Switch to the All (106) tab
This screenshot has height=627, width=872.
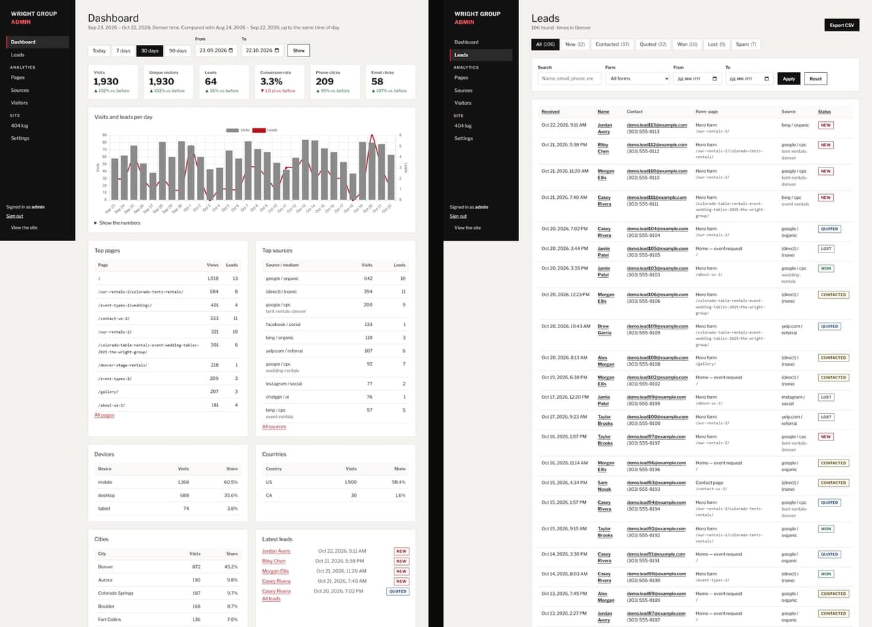[x=545, y=44]
